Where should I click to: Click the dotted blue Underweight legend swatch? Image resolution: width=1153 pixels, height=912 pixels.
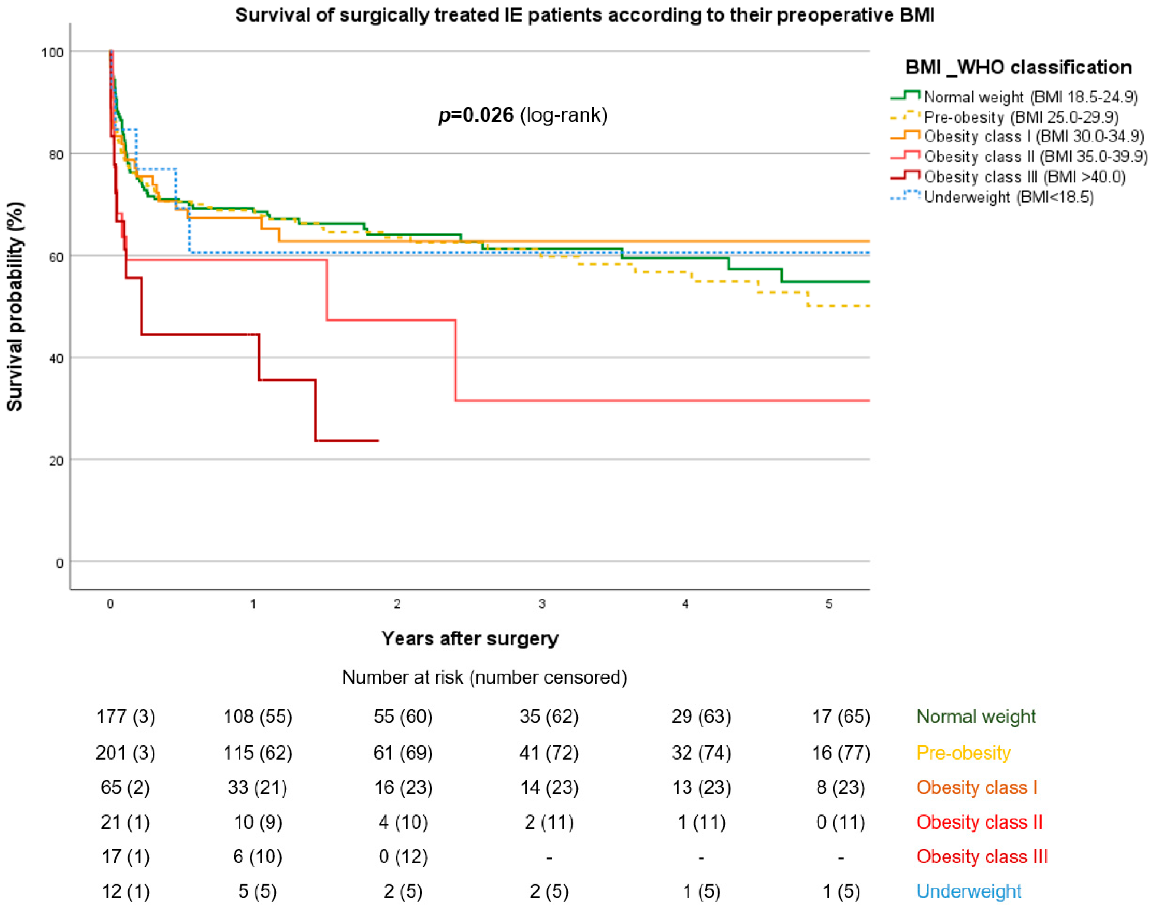(905, 195)
